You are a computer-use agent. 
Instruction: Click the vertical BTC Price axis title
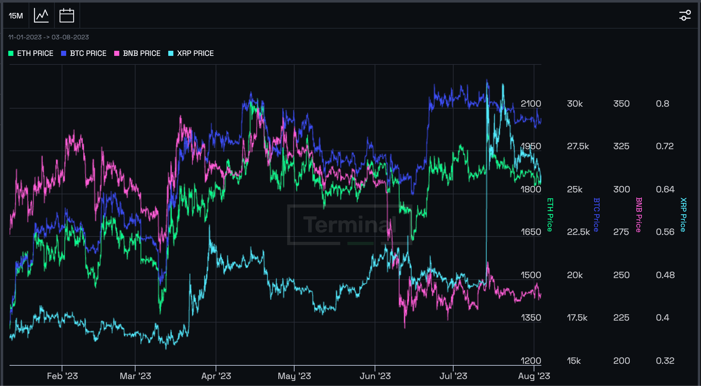596,215
